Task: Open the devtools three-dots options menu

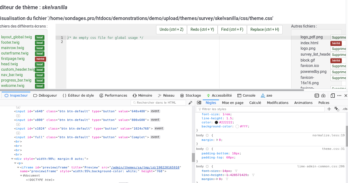Action: 340,96
